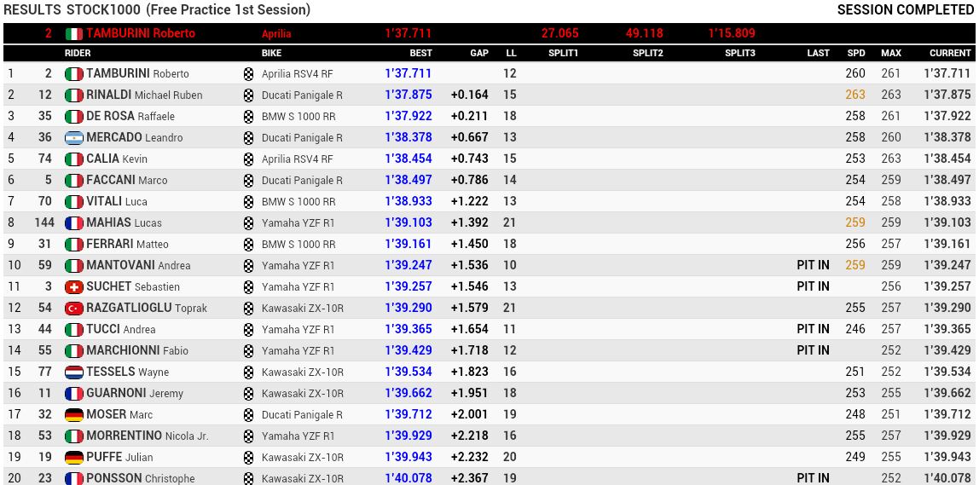
Task: Click the red TAMBURINI Roberto leader name
Action: click(x=141, y=34)
